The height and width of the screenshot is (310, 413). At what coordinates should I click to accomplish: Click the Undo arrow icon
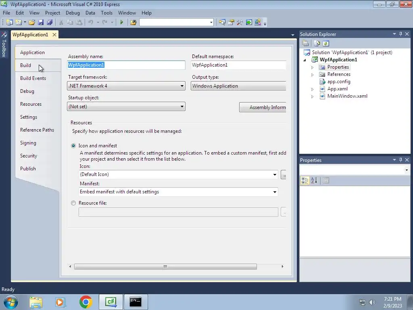click(91, 23)
